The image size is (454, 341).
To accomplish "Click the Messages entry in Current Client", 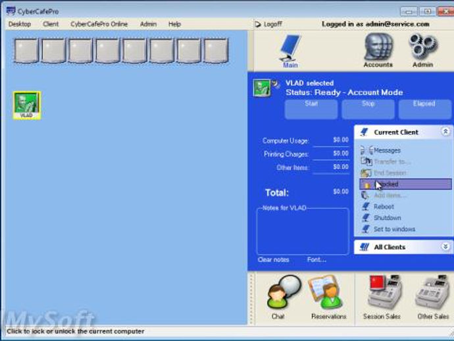I will (x=387, y=150).
